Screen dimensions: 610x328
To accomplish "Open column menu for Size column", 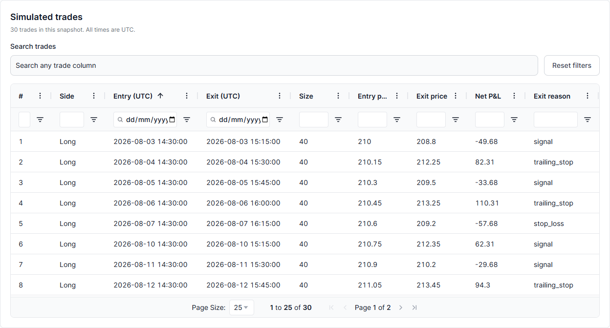I will (338, 96).
